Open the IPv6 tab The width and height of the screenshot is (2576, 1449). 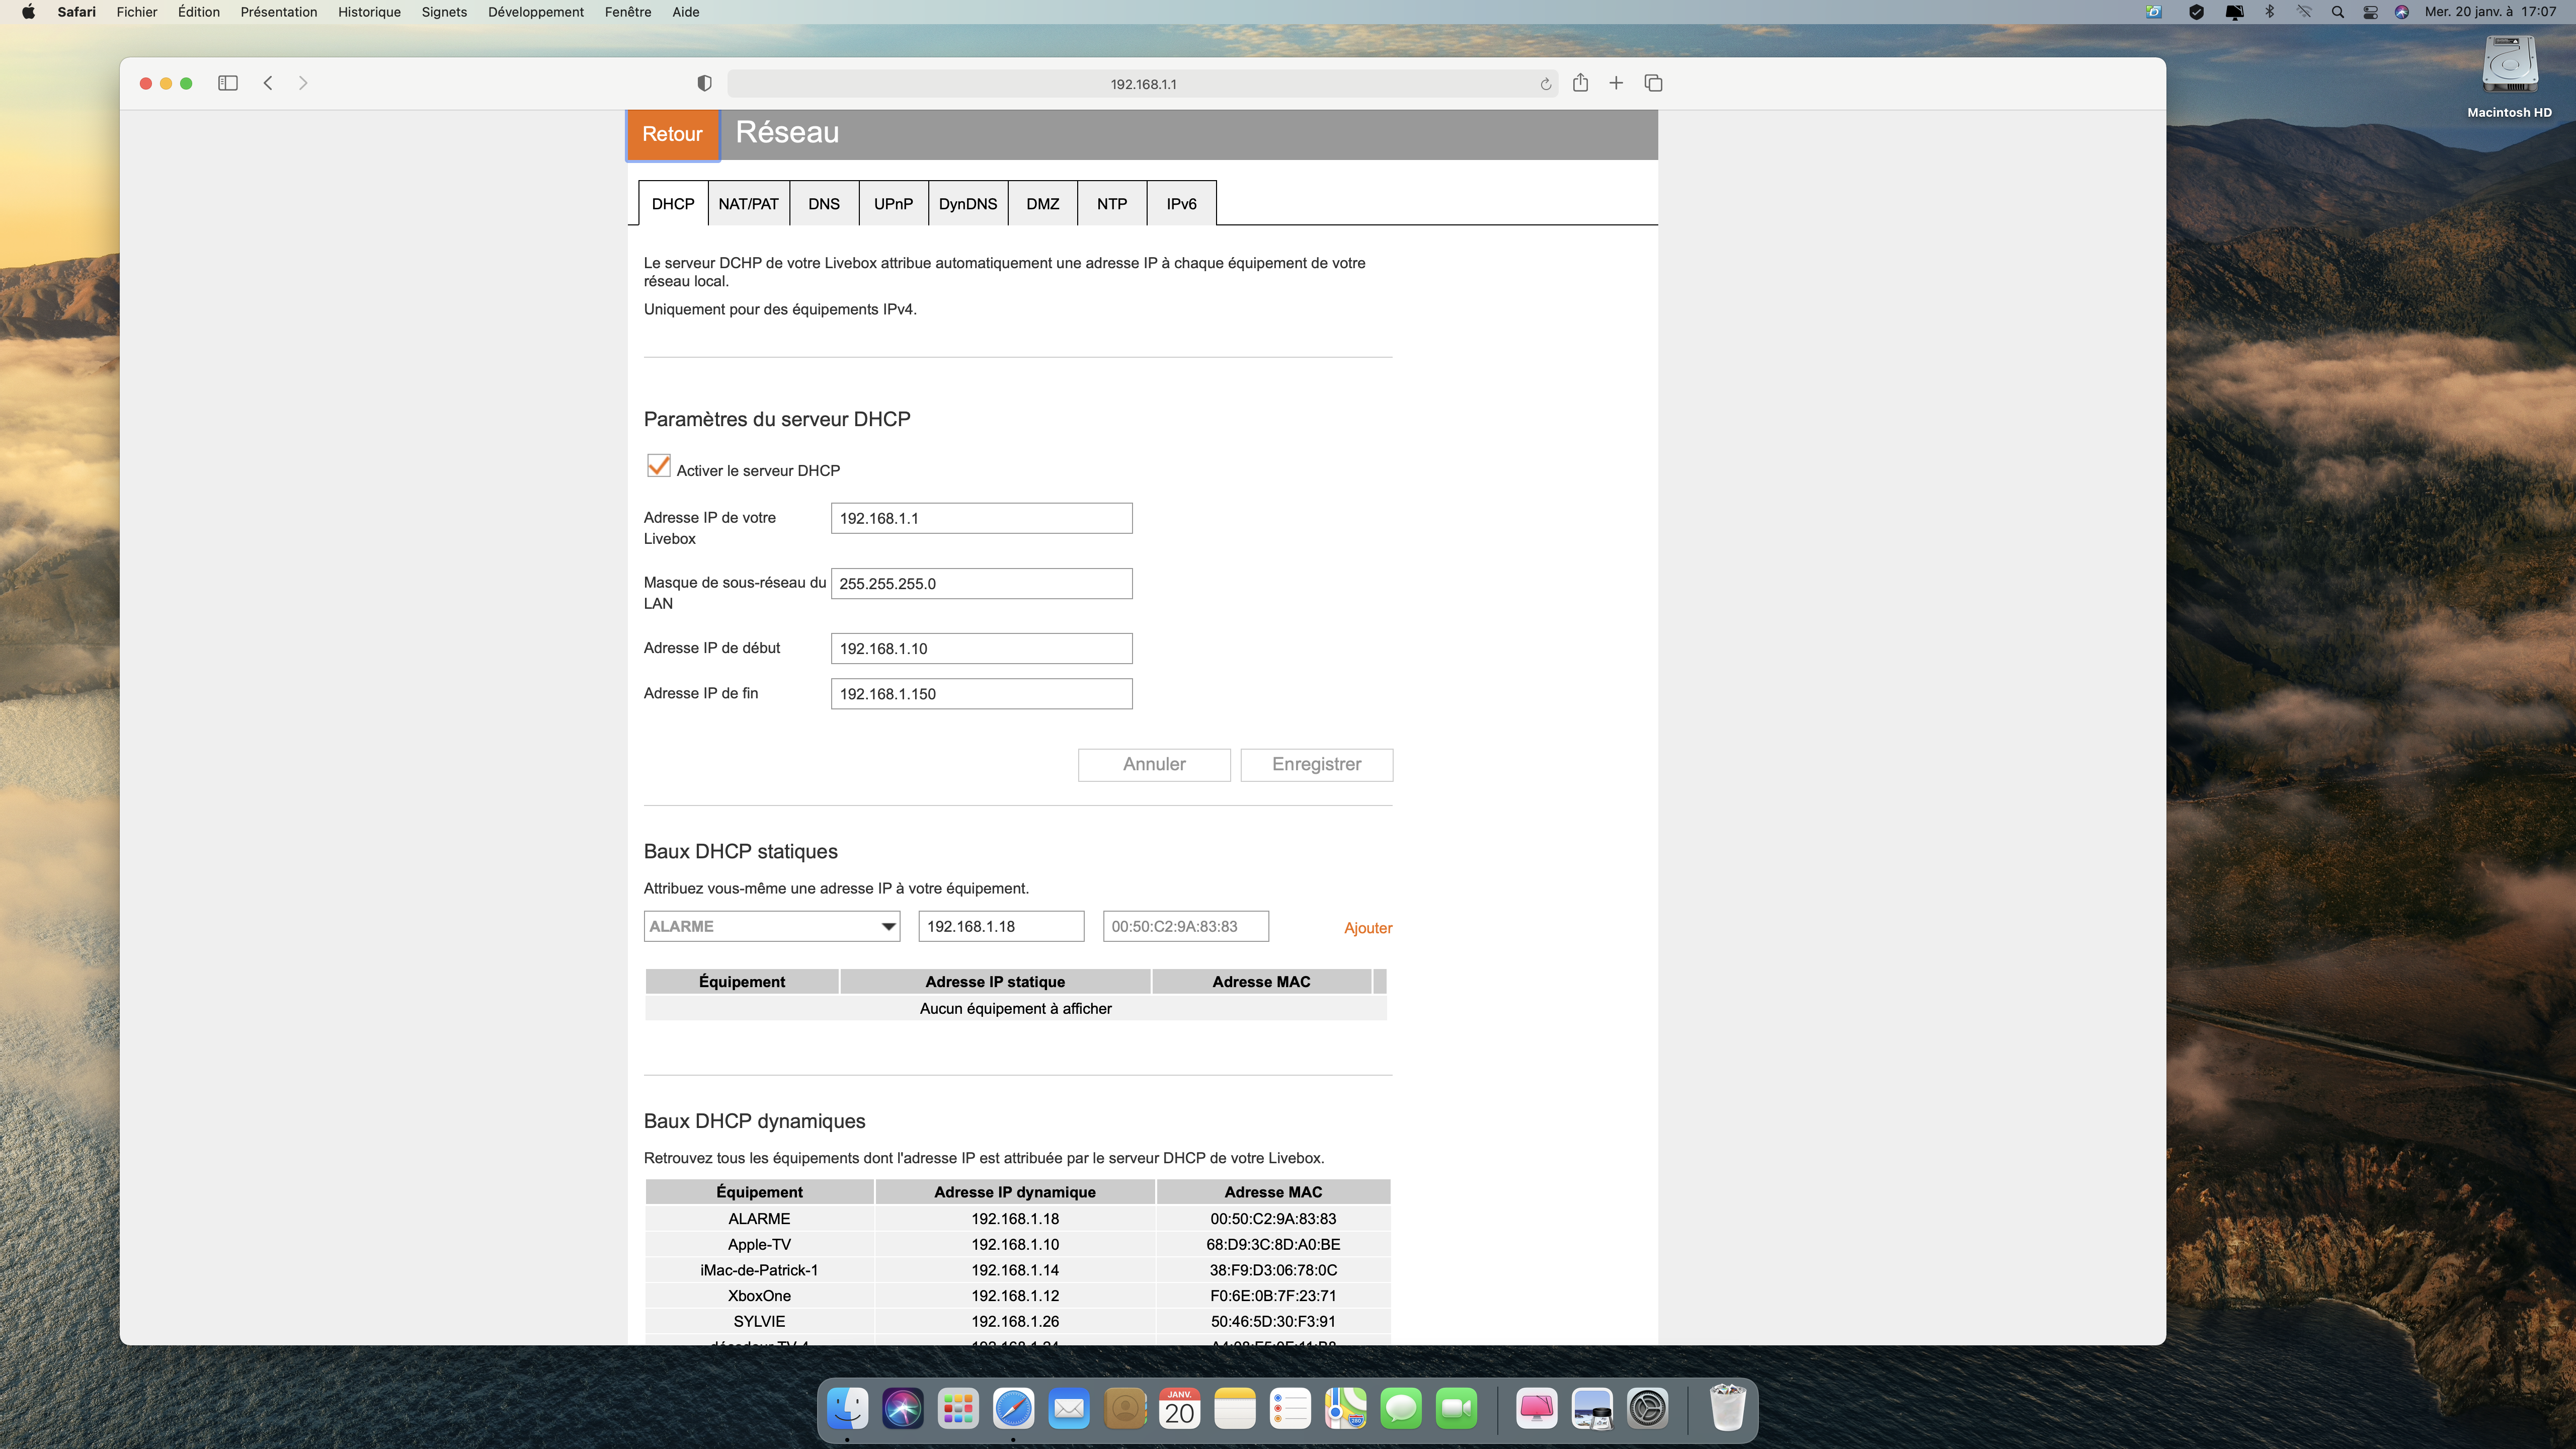1181,203
